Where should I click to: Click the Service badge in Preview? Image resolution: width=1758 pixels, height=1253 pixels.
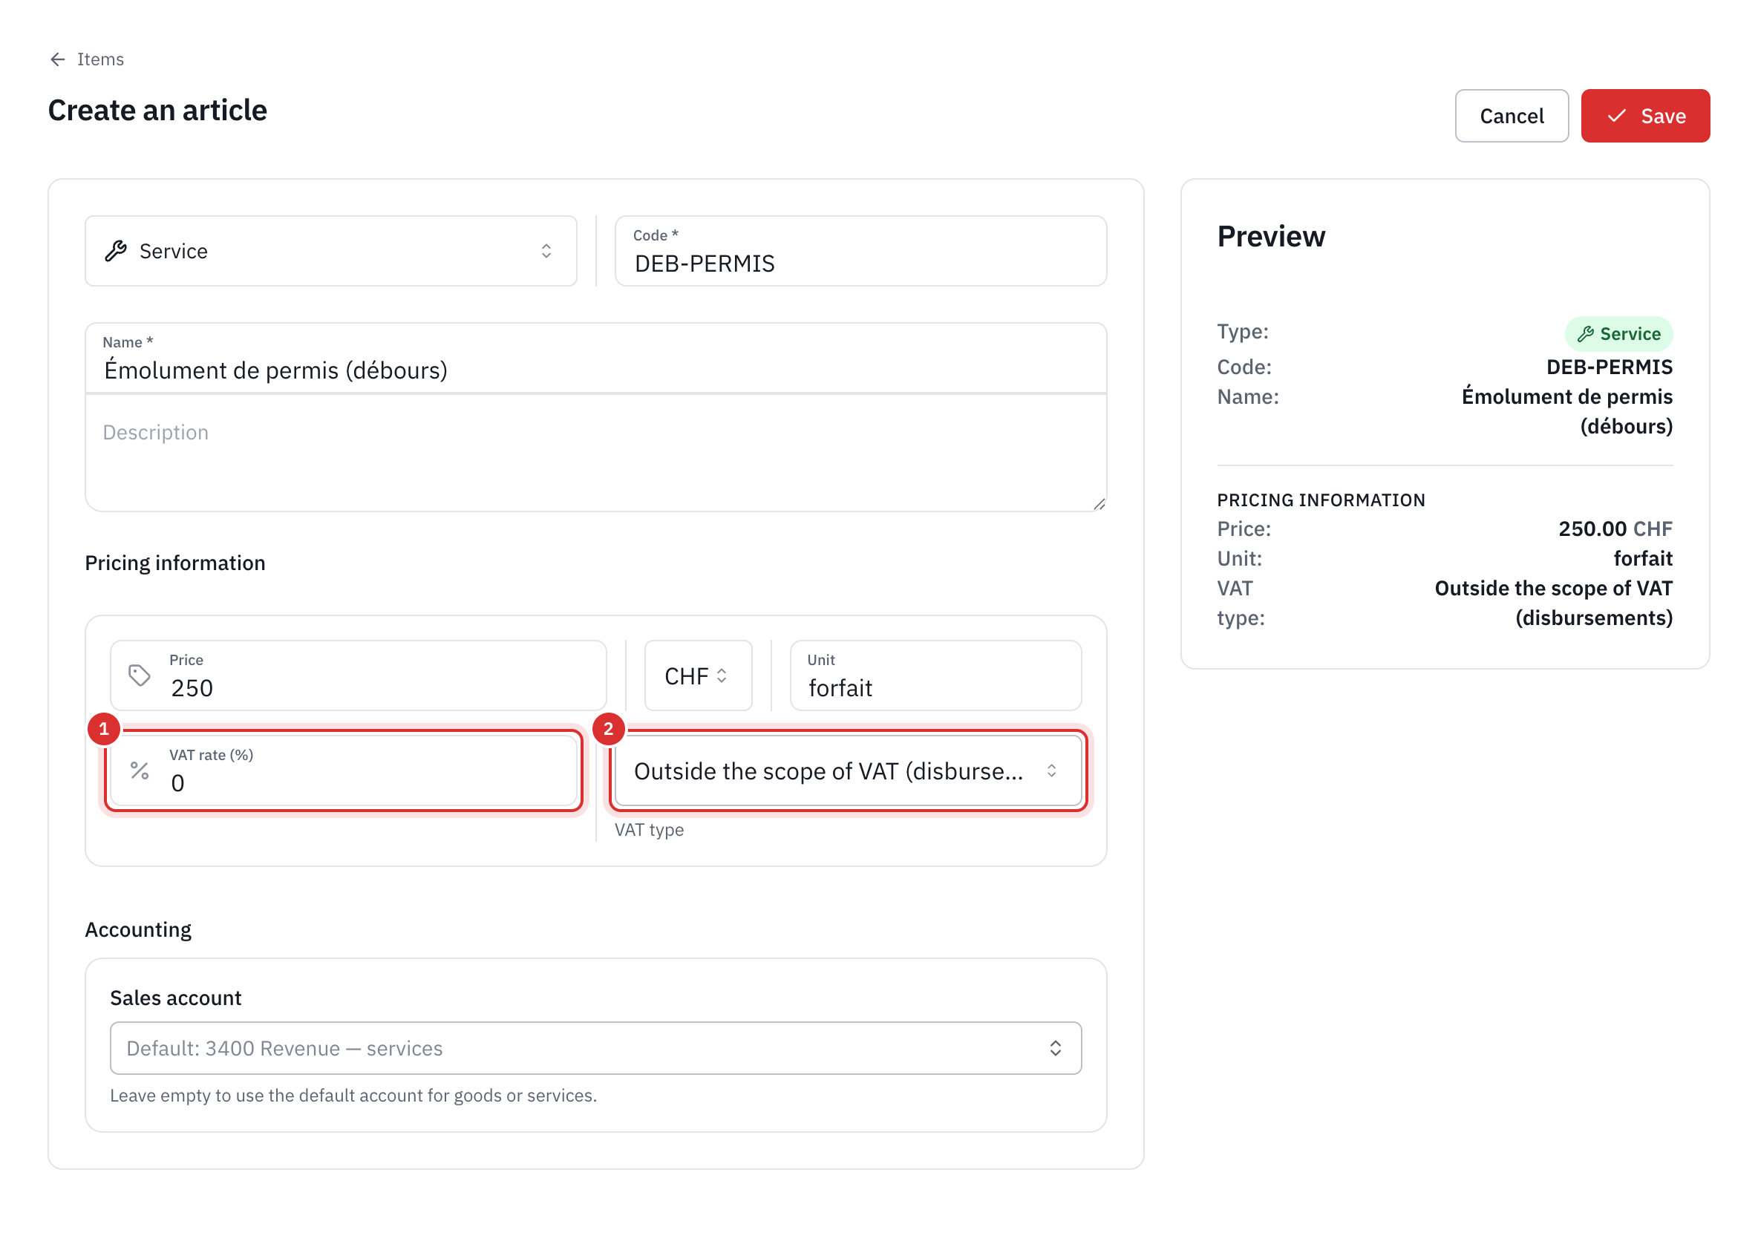click(x=1618, y=334)
